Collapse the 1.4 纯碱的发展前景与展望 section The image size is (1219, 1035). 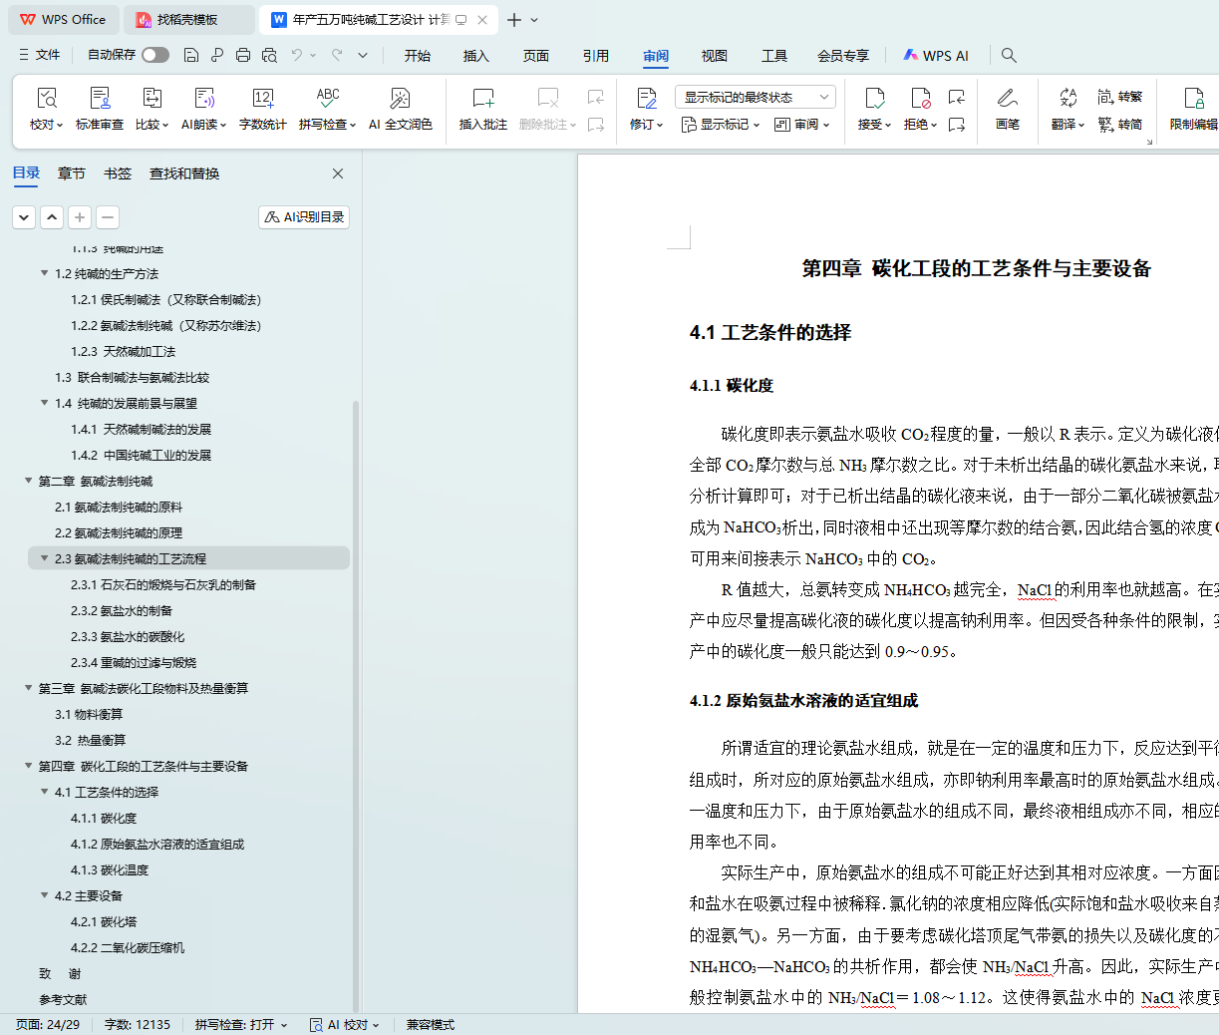coord(45,404)
